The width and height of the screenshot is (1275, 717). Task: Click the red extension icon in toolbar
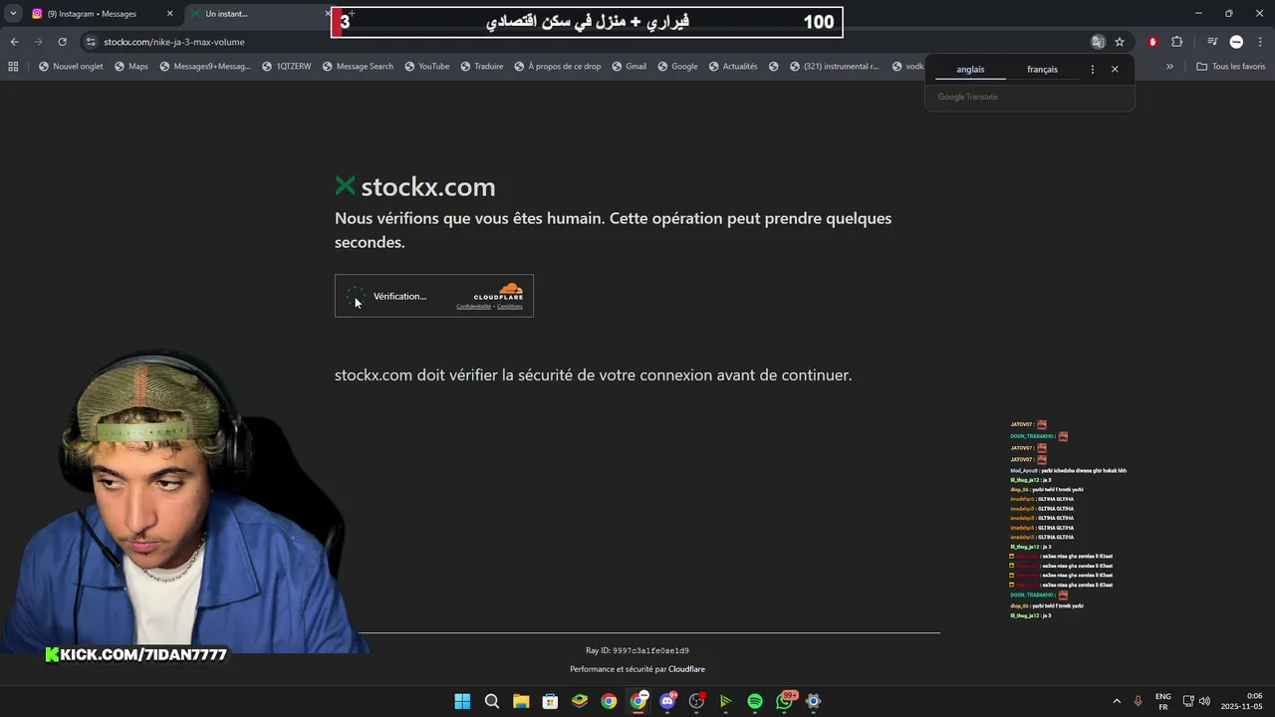(x=1152, y=42)
